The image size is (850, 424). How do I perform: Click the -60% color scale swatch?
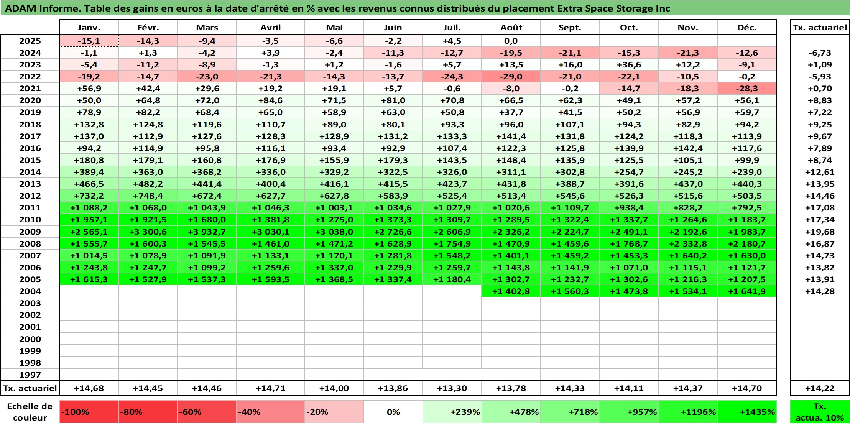tap(207, 412)
